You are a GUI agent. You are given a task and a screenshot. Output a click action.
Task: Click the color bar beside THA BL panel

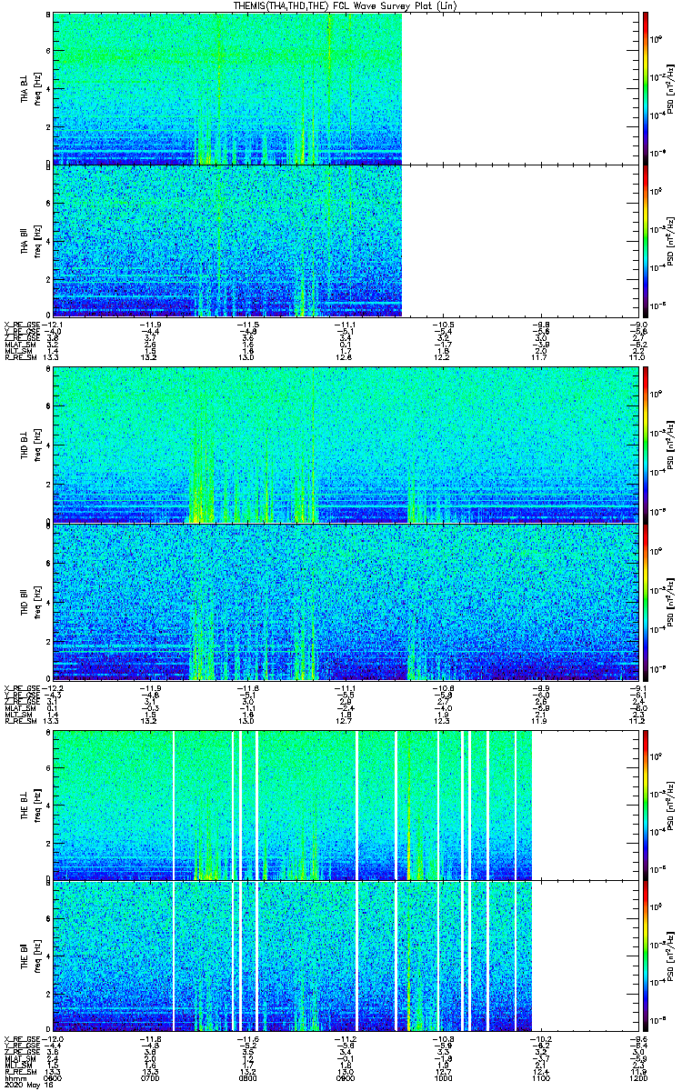(645, 88)
